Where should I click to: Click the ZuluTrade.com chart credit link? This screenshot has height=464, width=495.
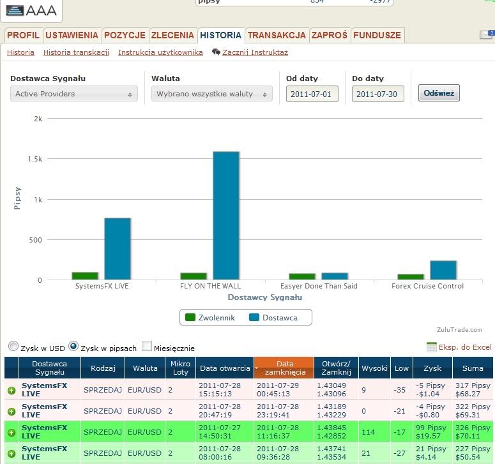tap(460, 329)
